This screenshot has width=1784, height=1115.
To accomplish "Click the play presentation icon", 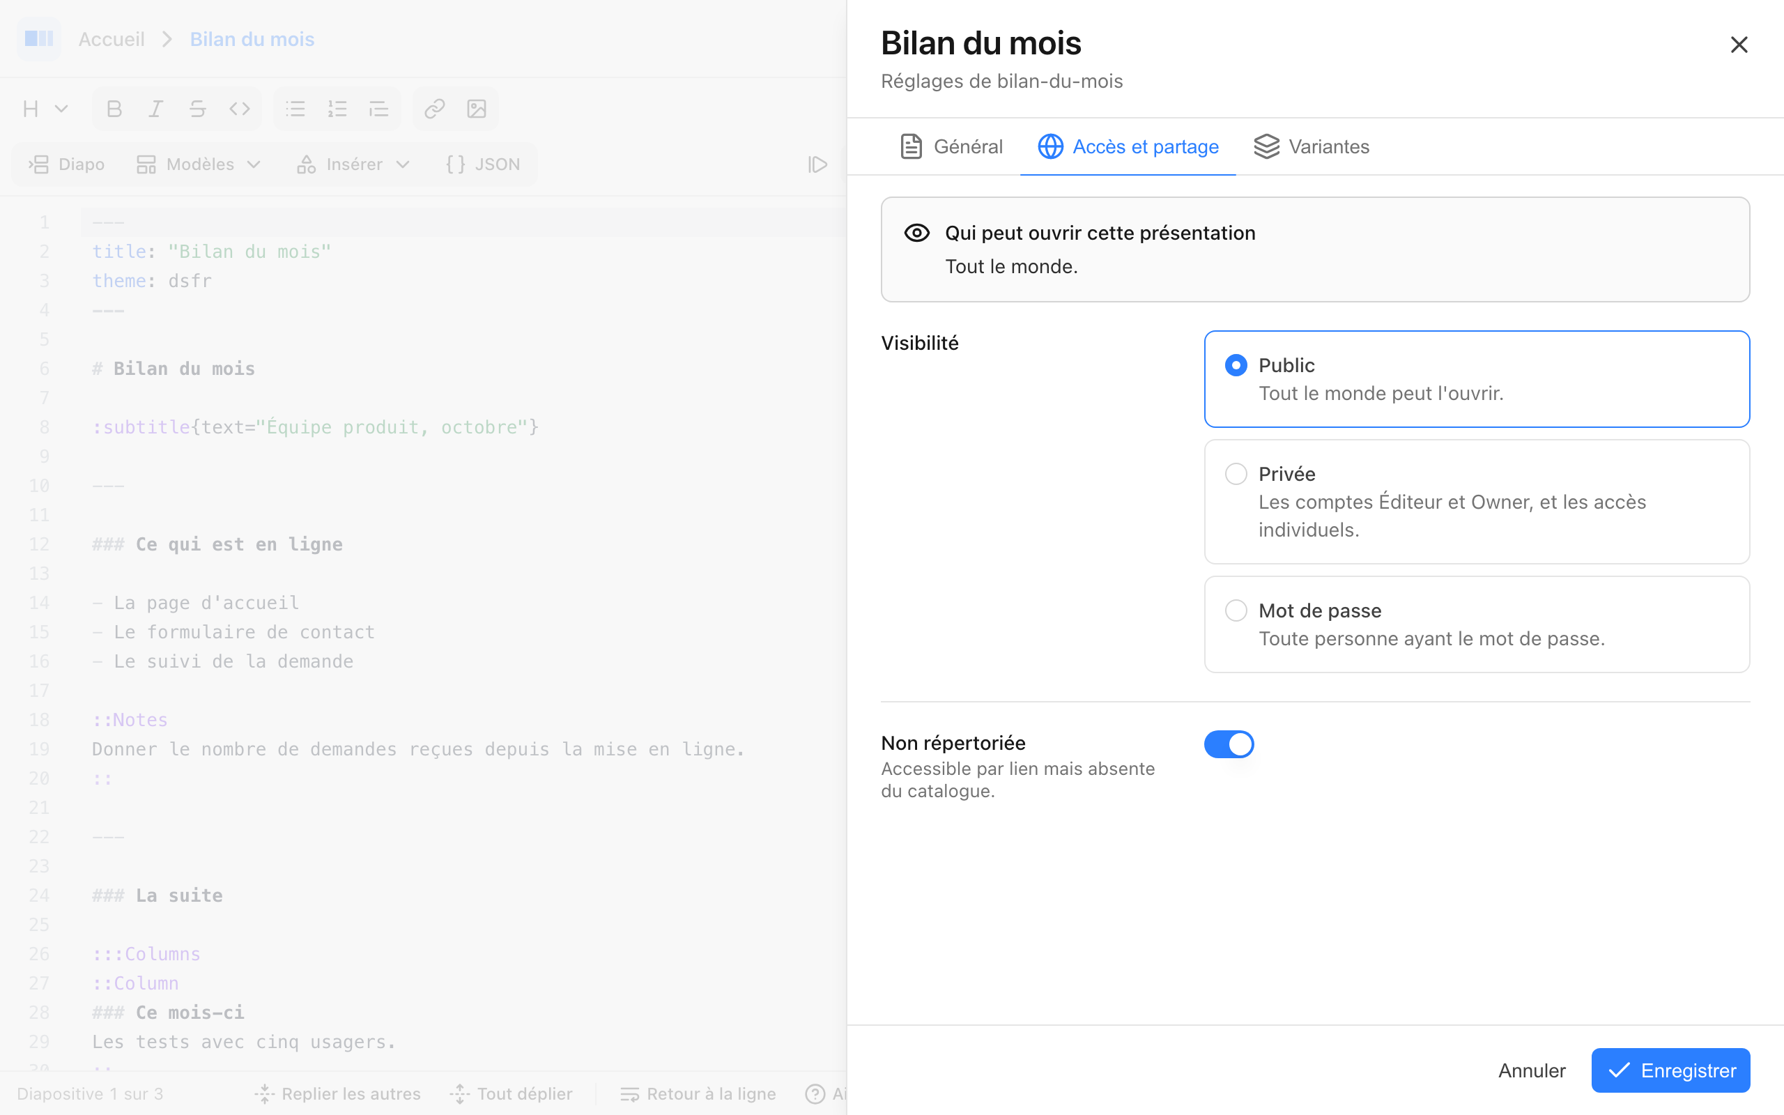I will [817, 164].
